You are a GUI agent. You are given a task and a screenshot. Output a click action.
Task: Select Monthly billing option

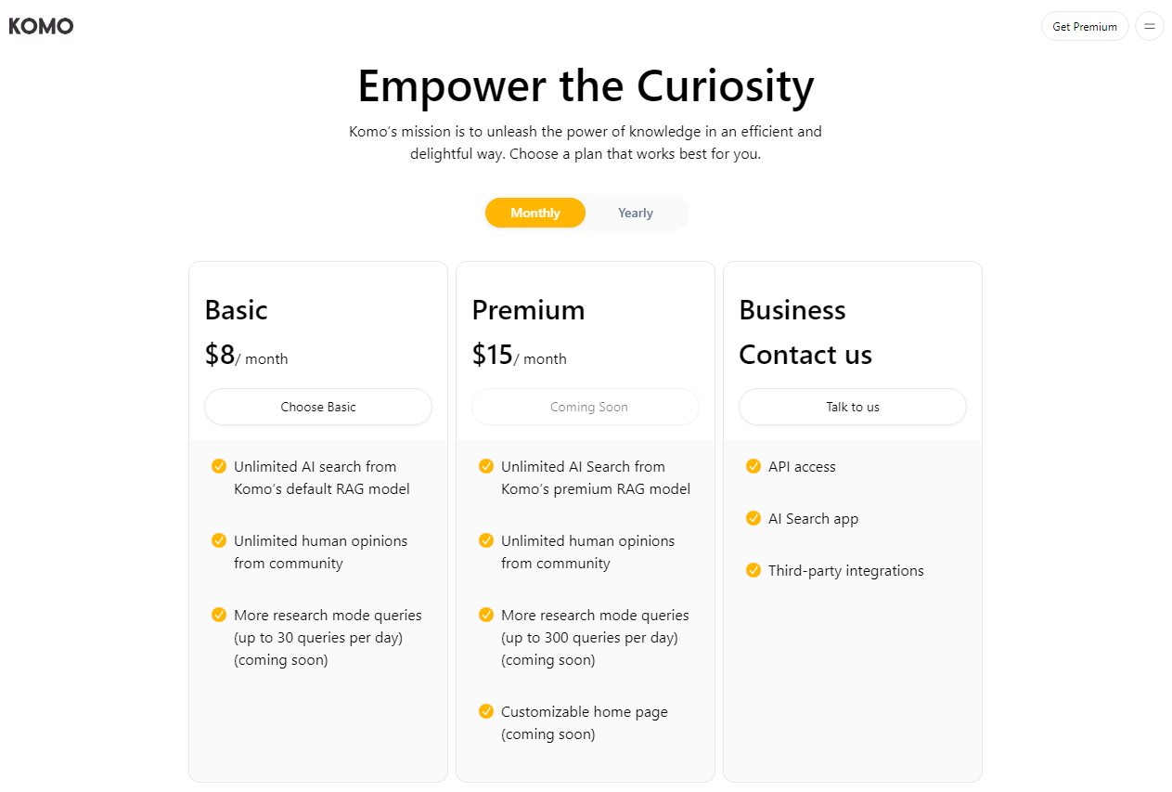coord(535,213)
